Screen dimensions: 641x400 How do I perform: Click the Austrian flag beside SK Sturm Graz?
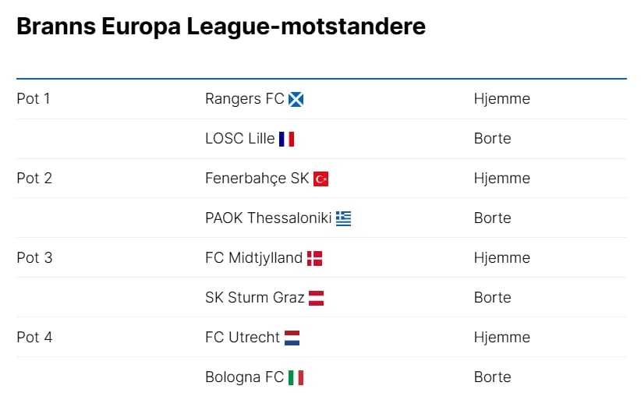316,298
